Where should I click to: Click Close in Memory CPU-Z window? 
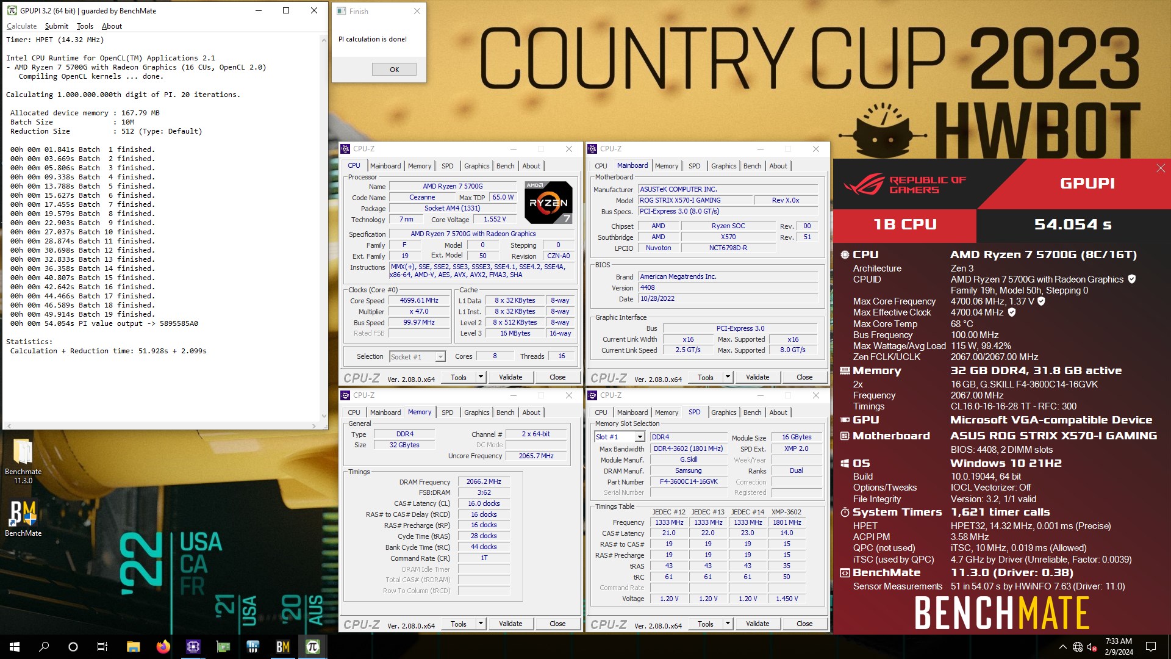tap(557, 624)
